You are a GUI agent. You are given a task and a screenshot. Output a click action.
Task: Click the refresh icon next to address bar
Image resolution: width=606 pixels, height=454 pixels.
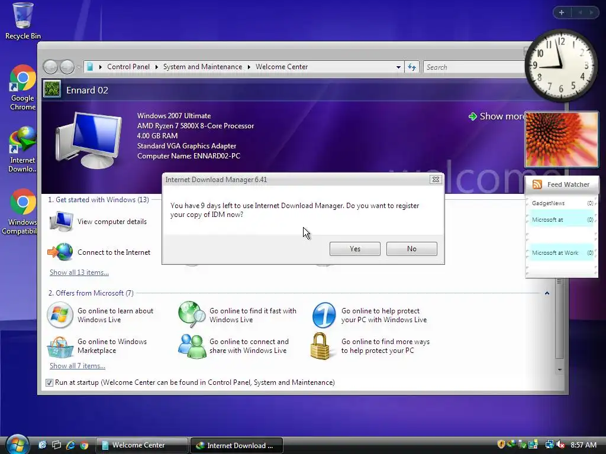[412, 67]
